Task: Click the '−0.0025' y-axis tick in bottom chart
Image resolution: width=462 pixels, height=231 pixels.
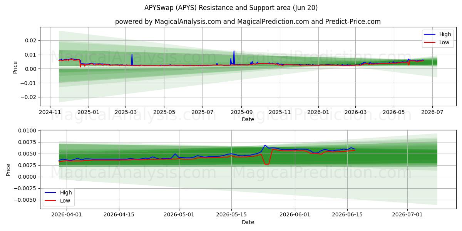Action: 26,188
